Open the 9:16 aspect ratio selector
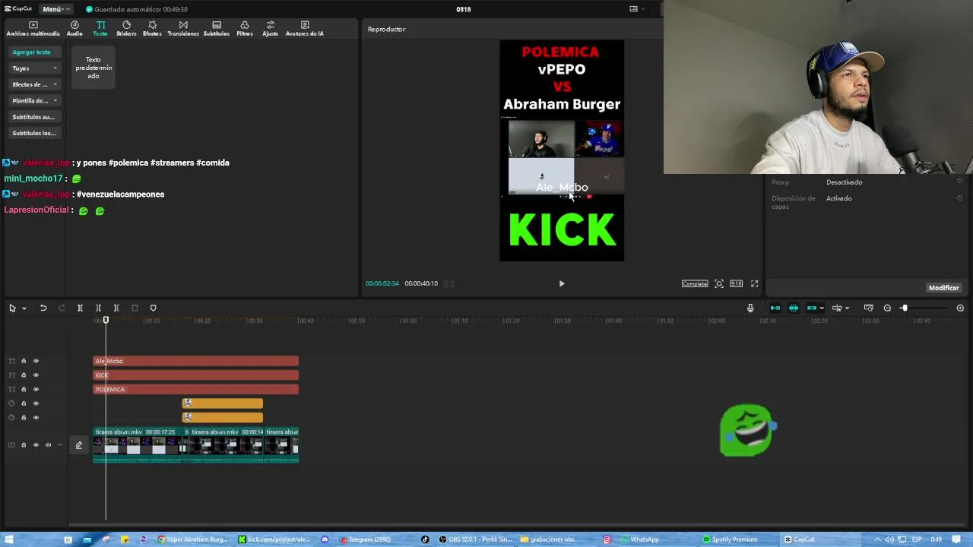Image resolution: width=973 pixels, height=547 pixels. click(736, 283)
